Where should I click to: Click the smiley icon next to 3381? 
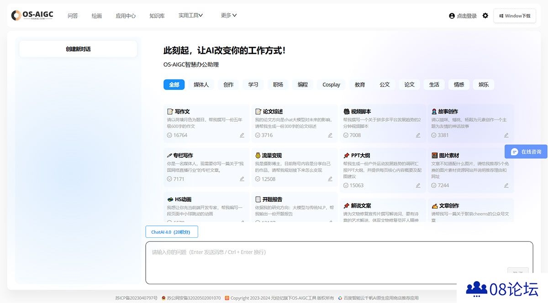click(x=434, y=135)
